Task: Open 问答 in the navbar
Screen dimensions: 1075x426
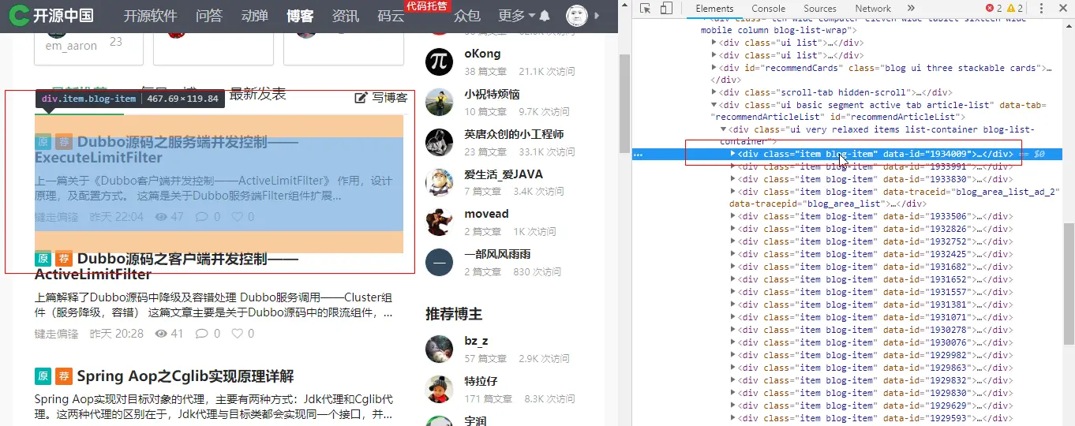Action: (209, 16)
